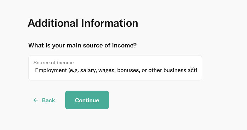Screen dimensions: 247x130
Task: Focus the white Source of income box
Action: tap(115, 68)
